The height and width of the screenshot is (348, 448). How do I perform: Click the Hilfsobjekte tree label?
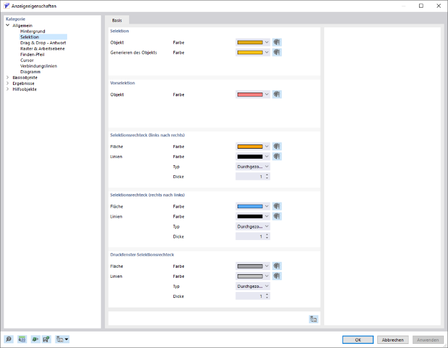click(25, 89)
